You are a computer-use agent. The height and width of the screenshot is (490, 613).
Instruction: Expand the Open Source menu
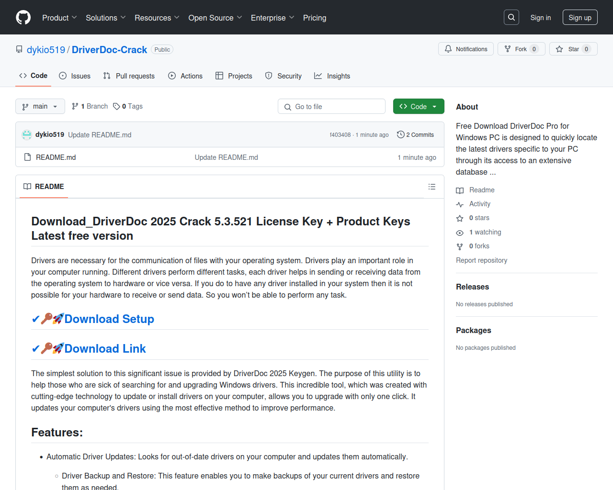tap(216, 18)
